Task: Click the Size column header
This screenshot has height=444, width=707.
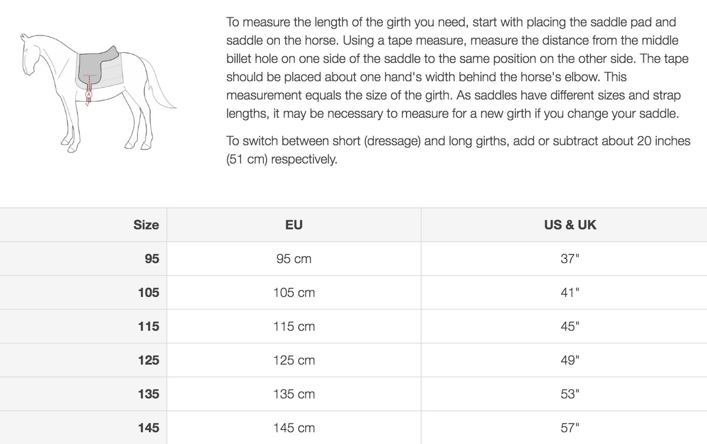Action: pyautogui.click(x=146, y=224)
